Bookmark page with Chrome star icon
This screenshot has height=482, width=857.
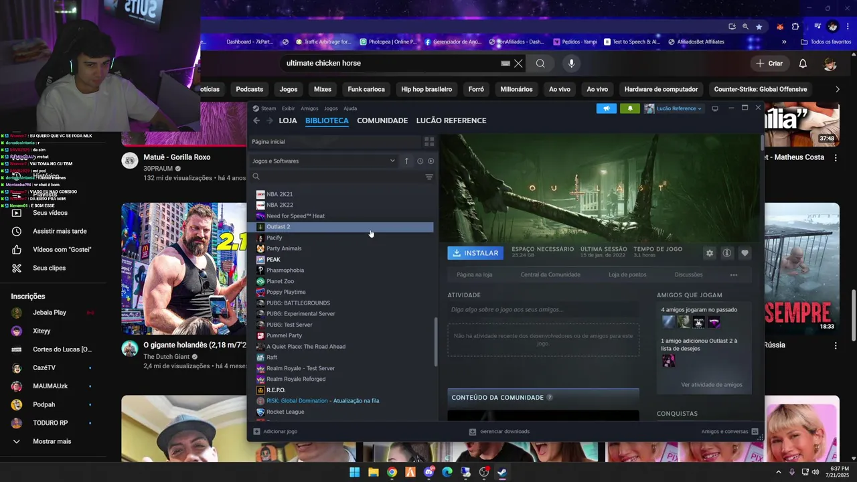click(x=759, y=27)
